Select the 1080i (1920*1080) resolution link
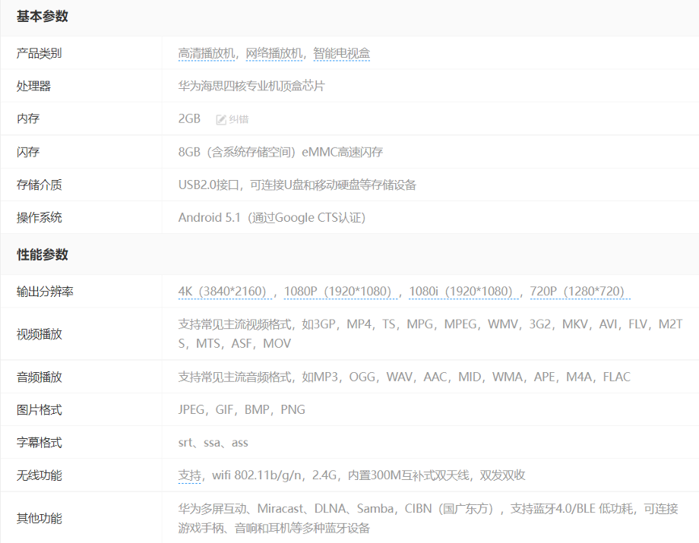699x543 pixels. (x=463, y=292)
